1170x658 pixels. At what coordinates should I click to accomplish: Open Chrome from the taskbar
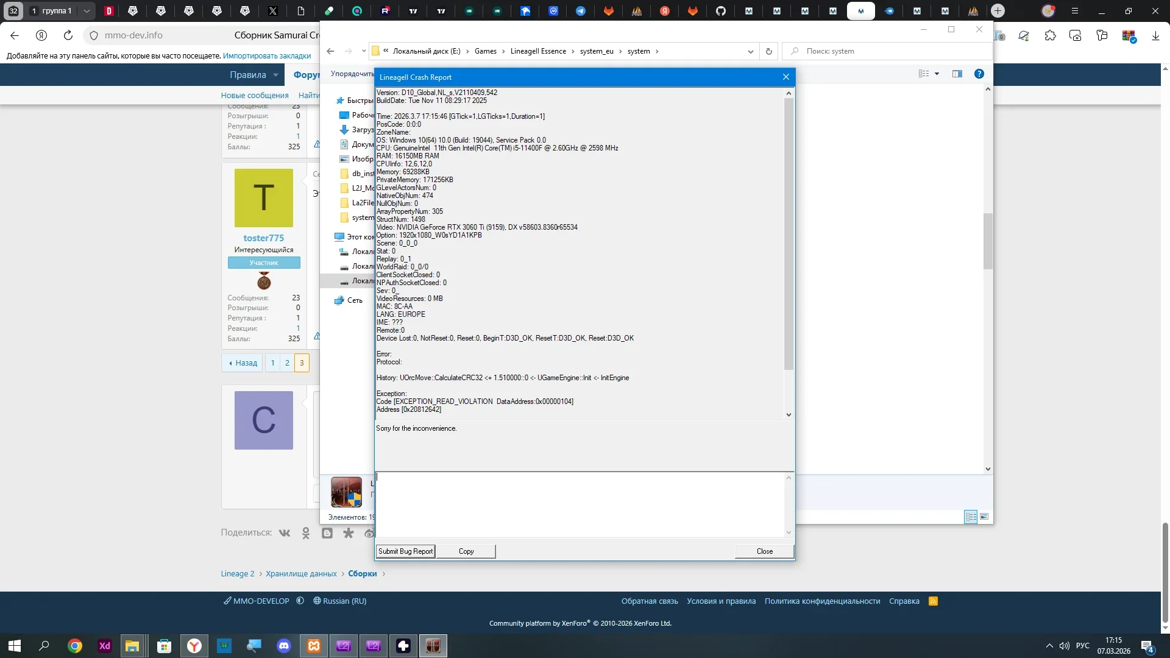(75, 646)
